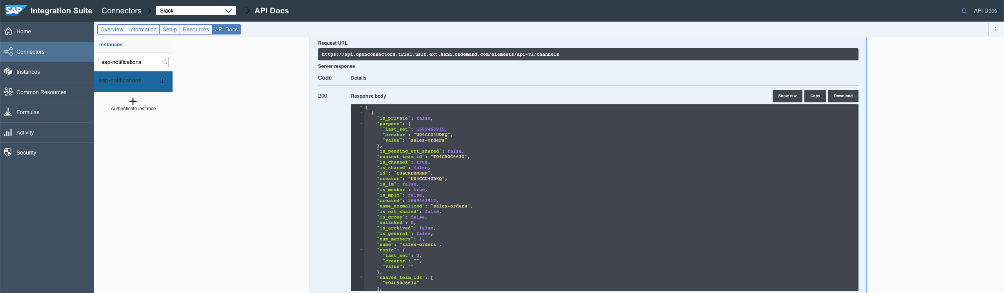Click the "is_general": false line

pyautogui.click(x=405, y=233)
